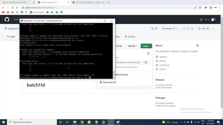
Task: Open Google Drive bookmark icon
Action: pos(52,12)
